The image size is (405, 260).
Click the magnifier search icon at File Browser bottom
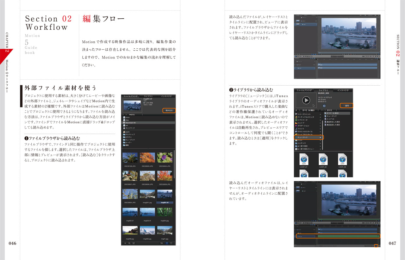(129, 243)
